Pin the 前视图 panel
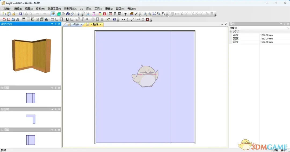290x152 pixels. (56, 88)
